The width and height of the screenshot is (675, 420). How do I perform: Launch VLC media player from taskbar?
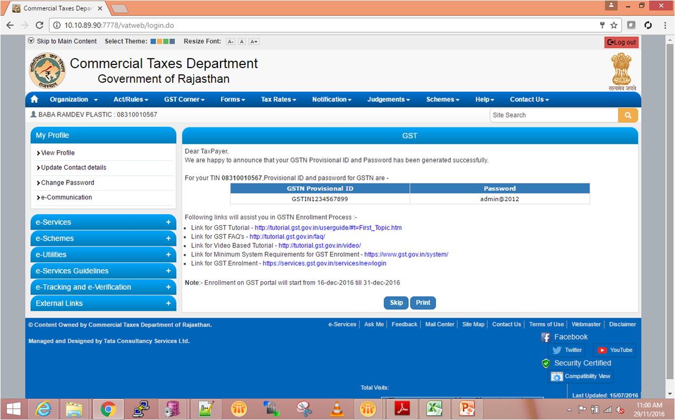tap(336, 409)
